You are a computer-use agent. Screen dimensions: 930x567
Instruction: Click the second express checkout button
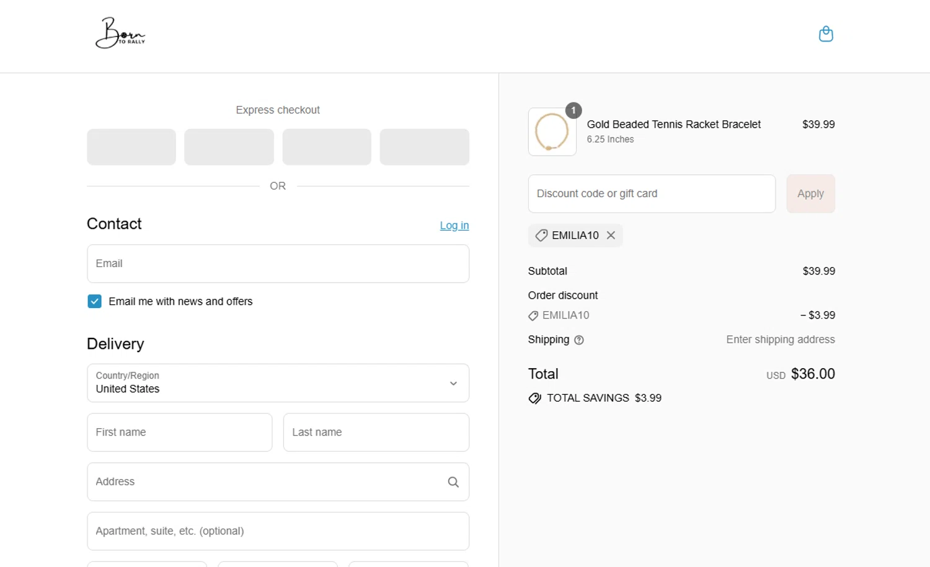tap(229, 147)
